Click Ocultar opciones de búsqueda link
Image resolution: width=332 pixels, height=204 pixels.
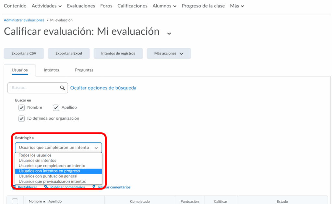click(x=103, y=88)
